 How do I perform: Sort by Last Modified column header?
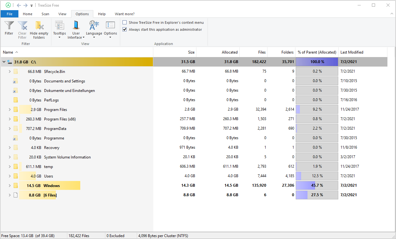click(352, 52)
